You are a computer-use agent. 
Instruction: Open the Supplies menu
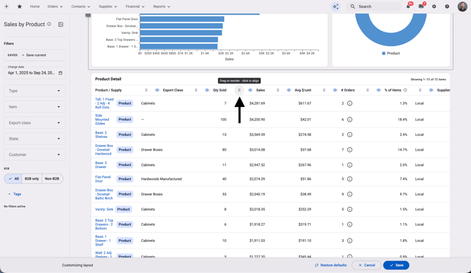point(108,6)
